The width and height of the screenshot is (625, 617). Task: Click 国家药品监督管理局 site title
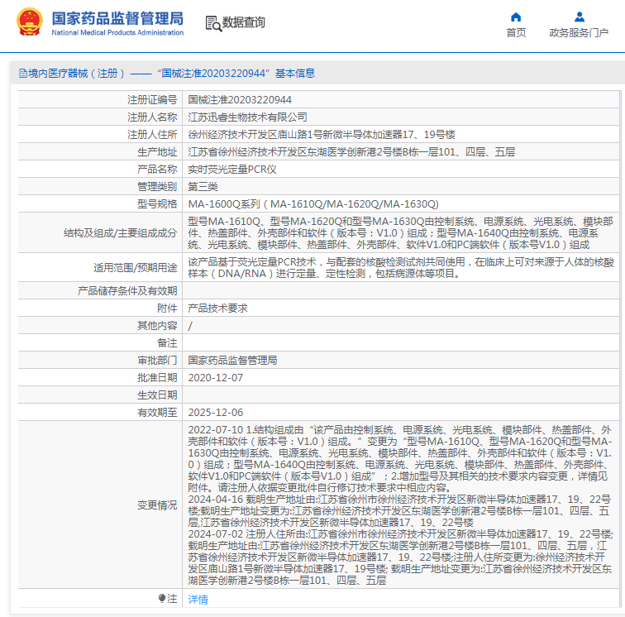click(117, 18)
